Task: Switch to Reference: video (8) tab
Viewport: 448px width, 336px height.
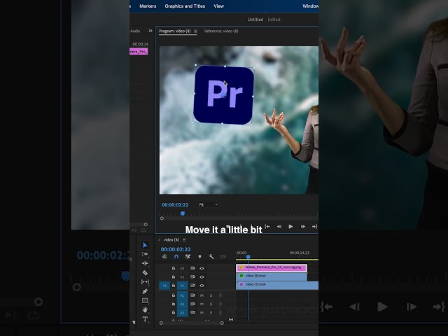Action: click(221, 31)
